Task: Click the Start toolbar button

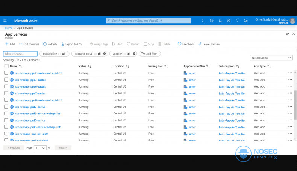Action: 117,44
